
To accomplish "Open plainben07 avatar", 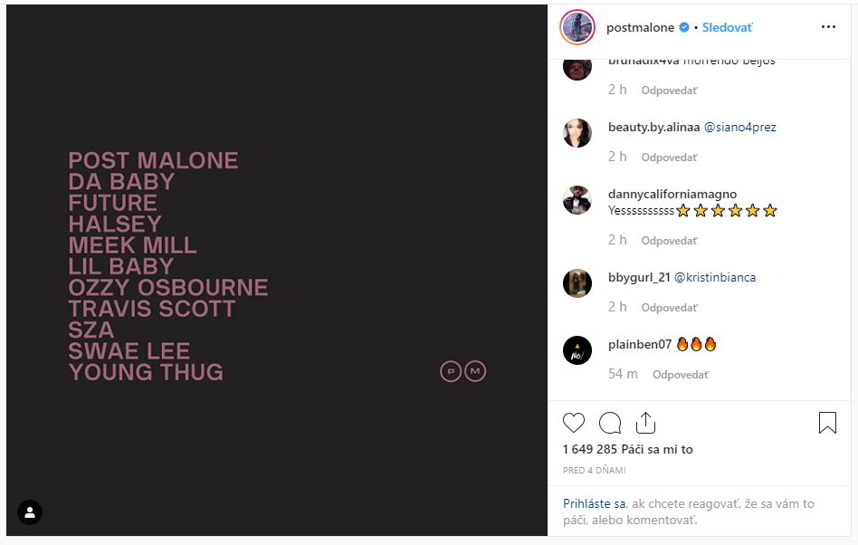I will point(577,350).
